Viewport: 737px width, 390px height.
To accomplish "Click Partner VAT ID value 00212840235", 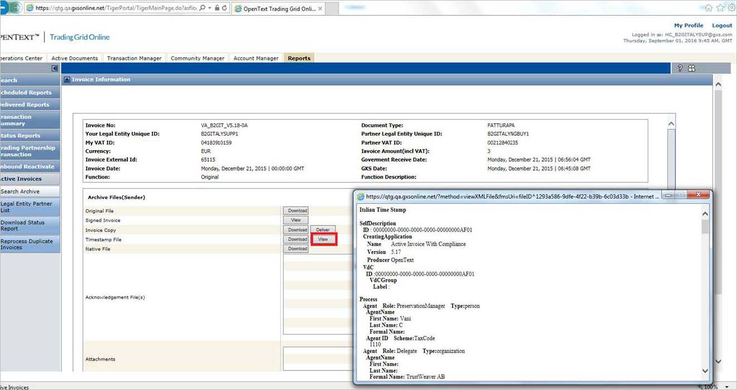I will 502,143.
